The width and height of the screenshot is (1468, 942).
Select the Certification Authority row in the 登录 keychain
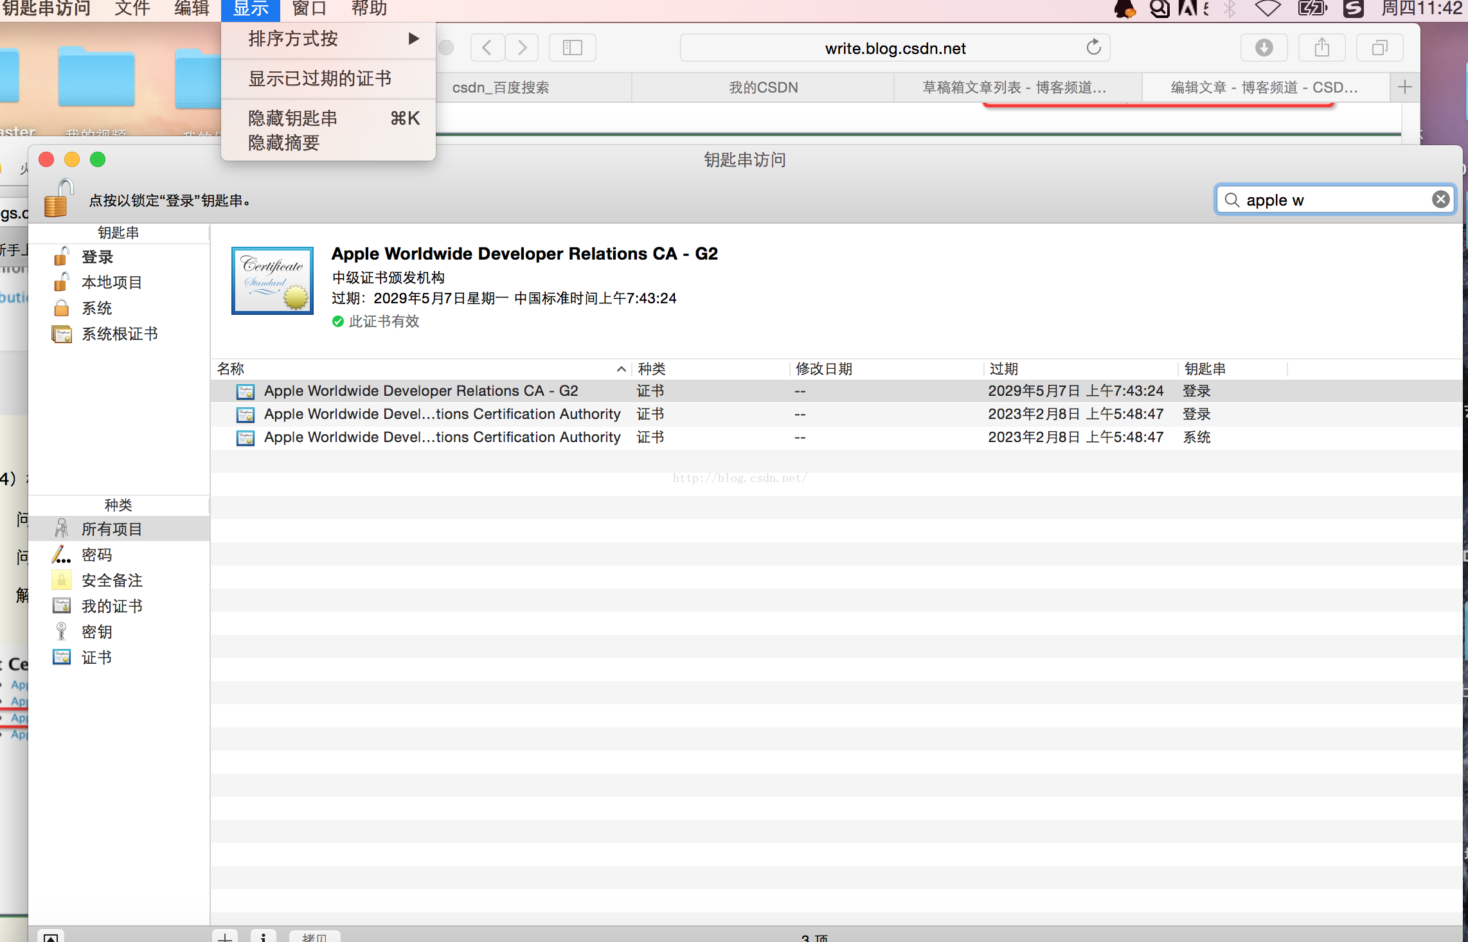coord(836,414)
